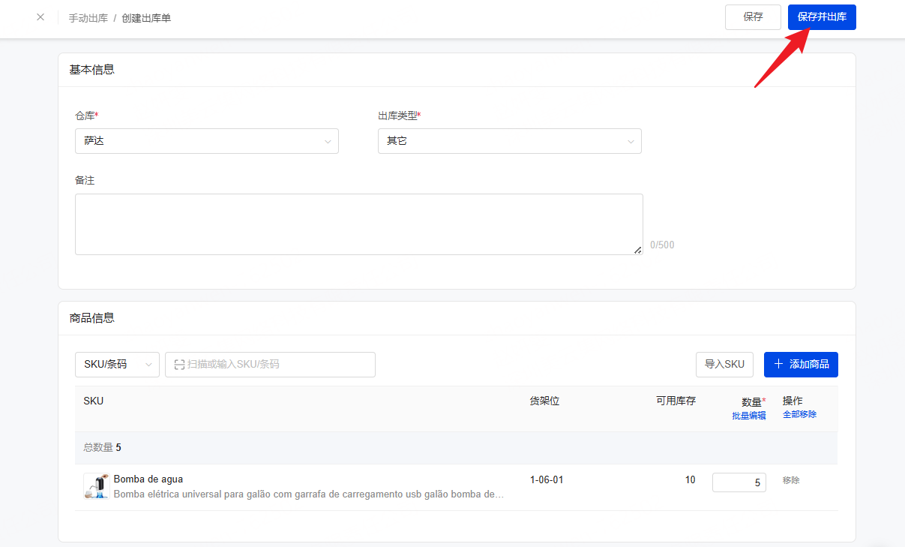Click 保存并出库 to save and ship
The image size is (905, 547).
(x=821, y=17)
